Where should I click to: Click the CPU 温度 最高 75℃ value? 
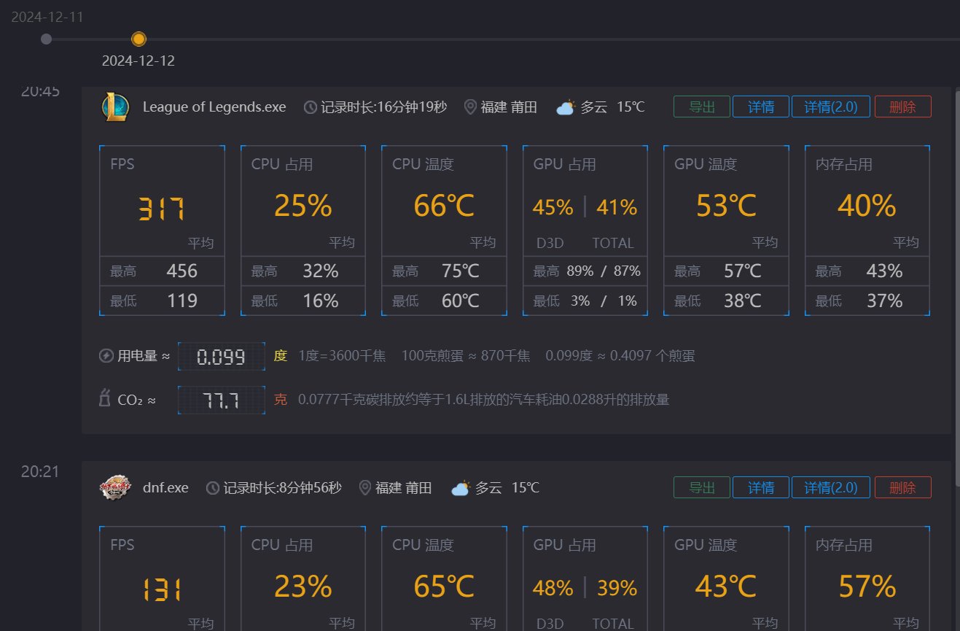pos(461,271)
